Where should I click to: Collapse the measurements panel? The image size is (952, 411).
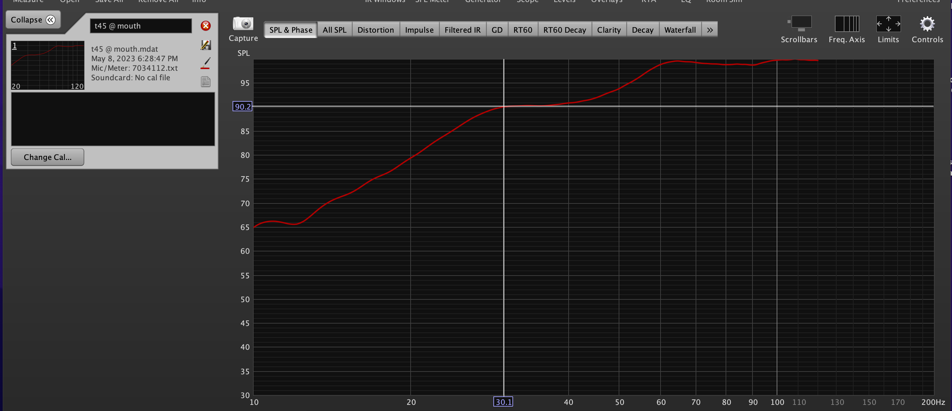(33, 20)
